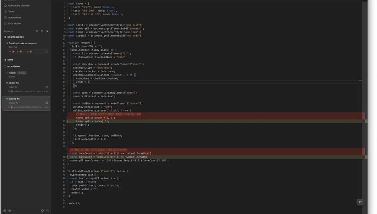Click the 'const todos = [' line
Screen dimensions: 377x214
[78, 3]
